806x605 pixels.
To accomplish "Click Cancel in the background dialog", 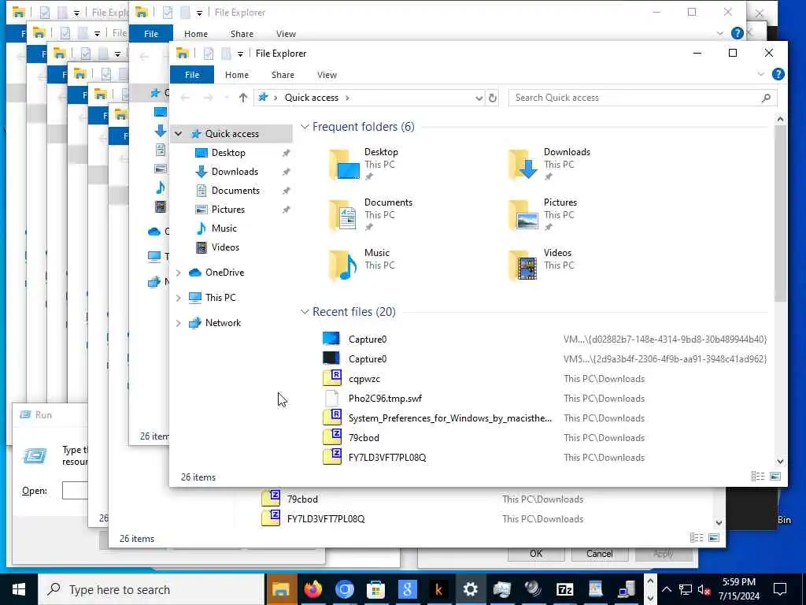I will pyautogui.click(x=599, y=554).
